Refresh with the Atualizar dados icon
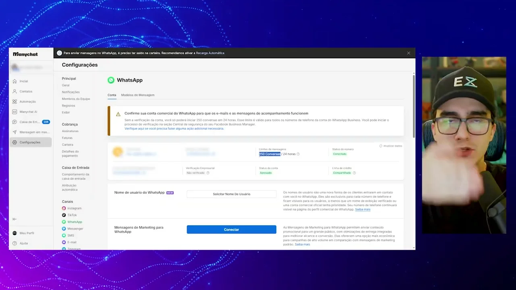Viewport: 516px width, 290px height. (381, 146)
